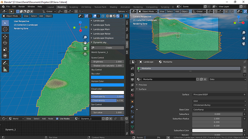Uncheck the Use Nodes checkbox
Image resolution: width=248 pixels, height=139 pixels.
(x=57, y=119)
